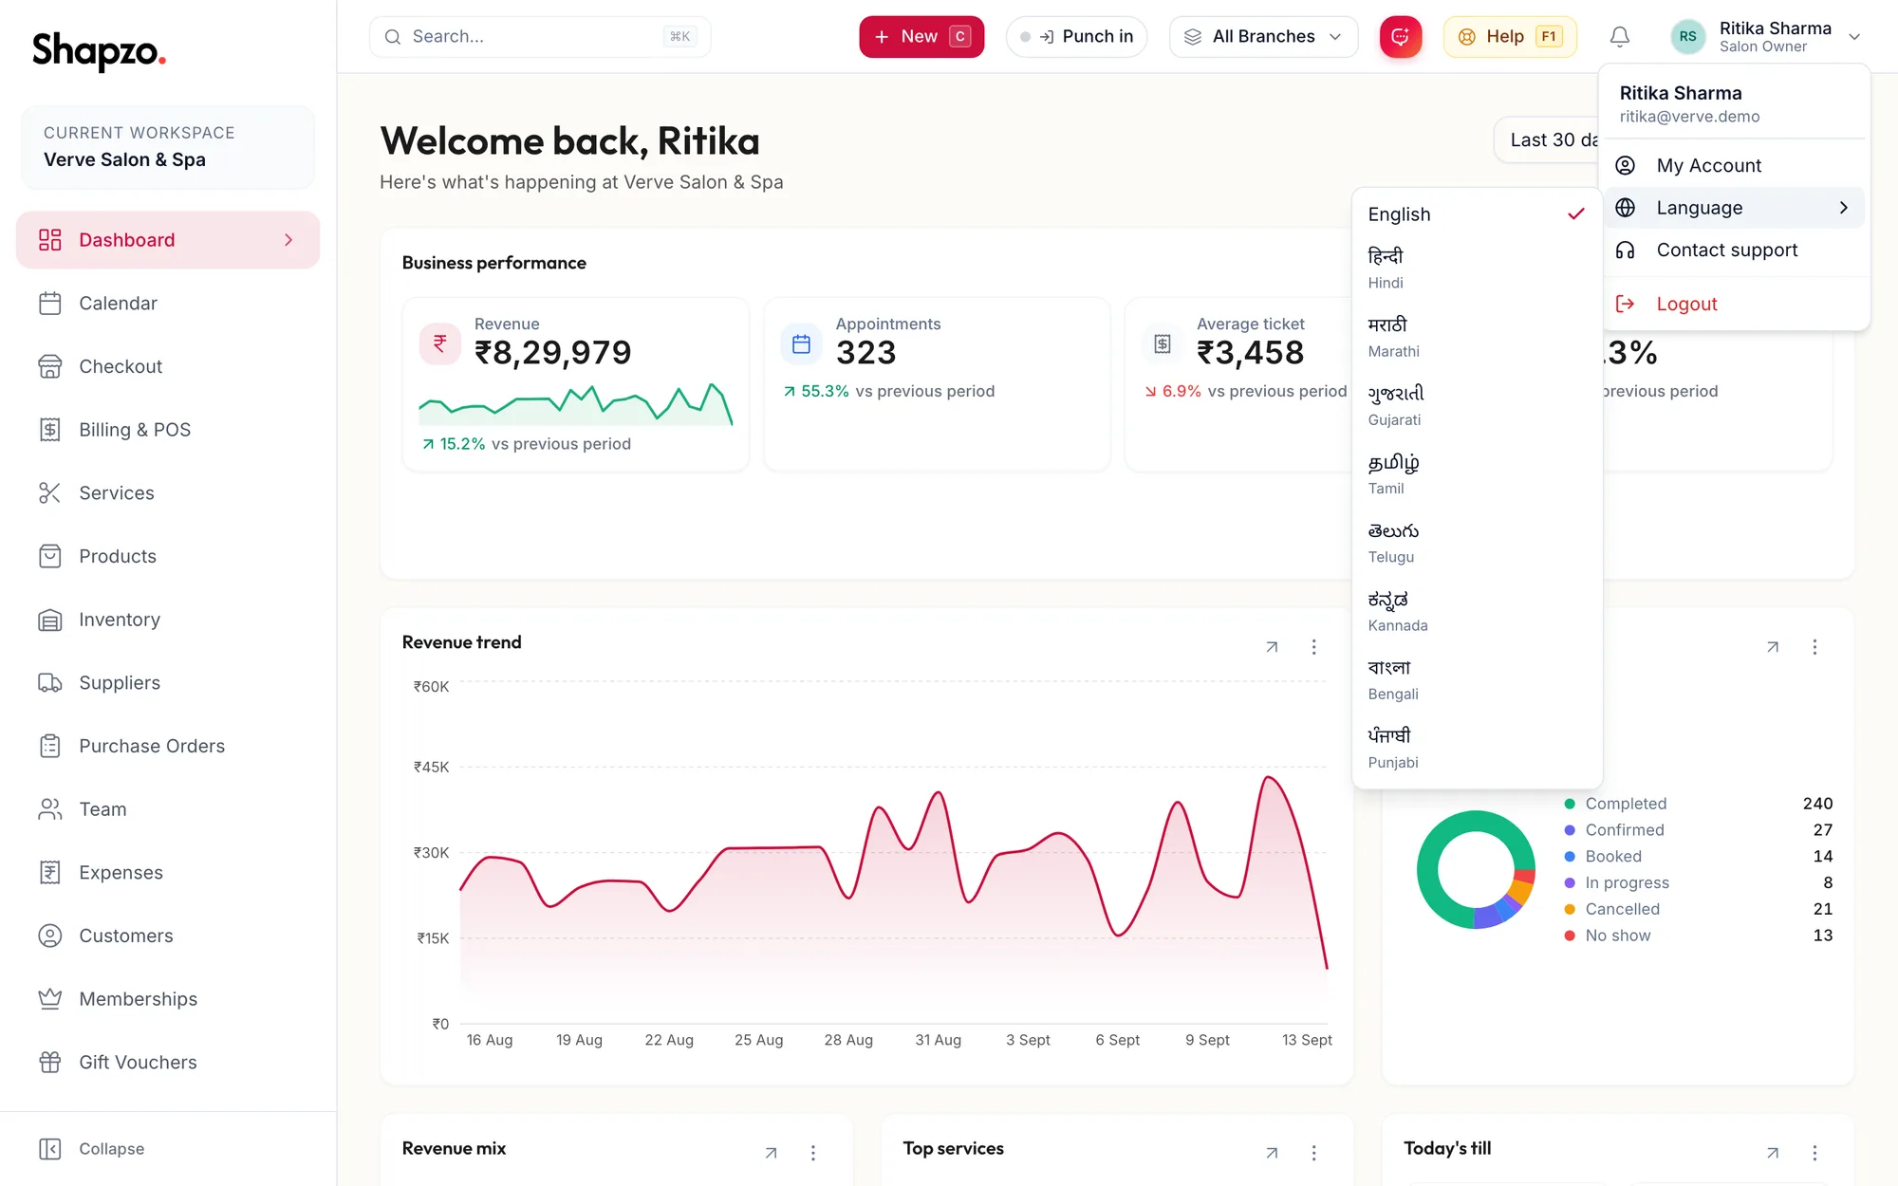The height and width of the screenshot is (1186, 1898).
Task: Collapse the sidebar
Action: [x=92, y=1149]
